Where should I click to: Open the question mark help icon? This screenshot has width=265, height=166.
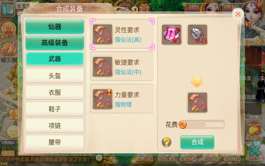[167, 142]
